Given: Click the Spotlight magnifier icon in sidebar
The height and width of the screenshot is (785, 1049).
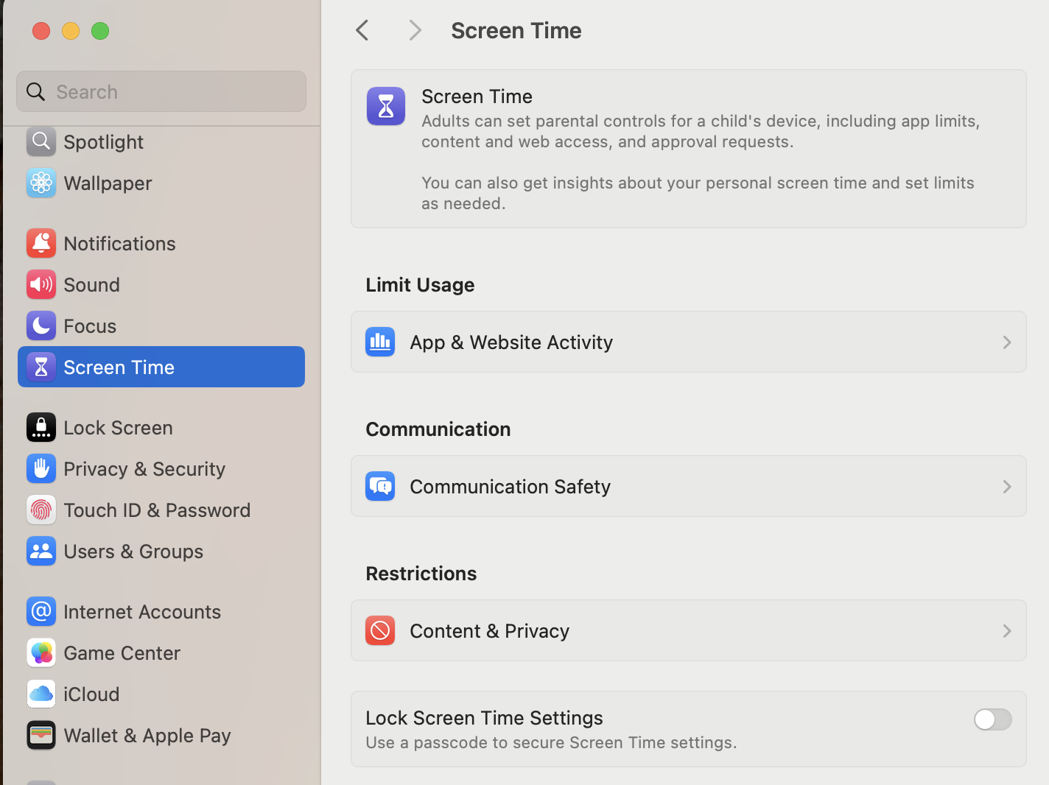Looking at the screenshot, I should pos(41,141).
